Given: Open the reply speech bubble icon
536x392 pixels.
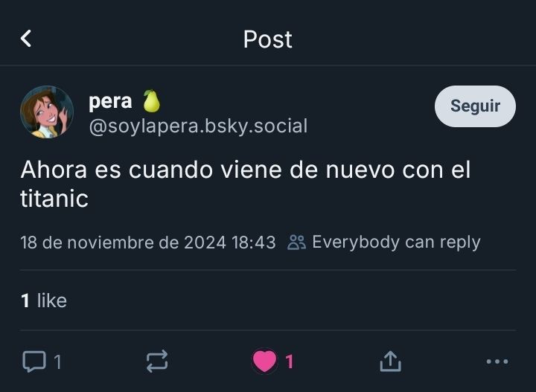Looking at the screenshot, I should click(34, 362).
